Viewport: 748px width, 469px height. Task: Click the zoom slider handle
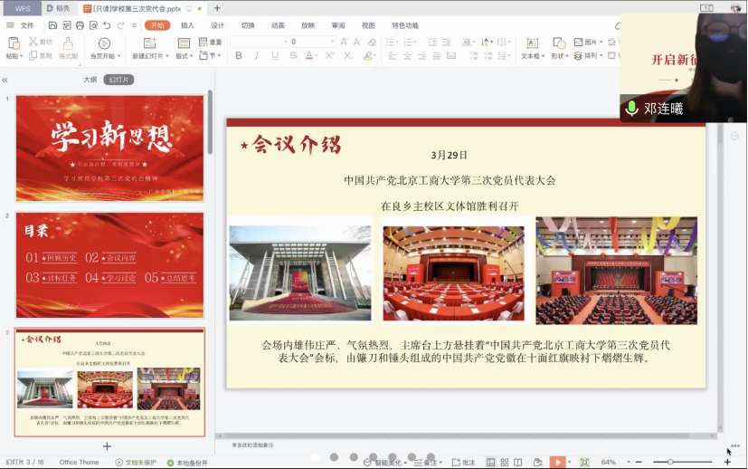point(670,463)
